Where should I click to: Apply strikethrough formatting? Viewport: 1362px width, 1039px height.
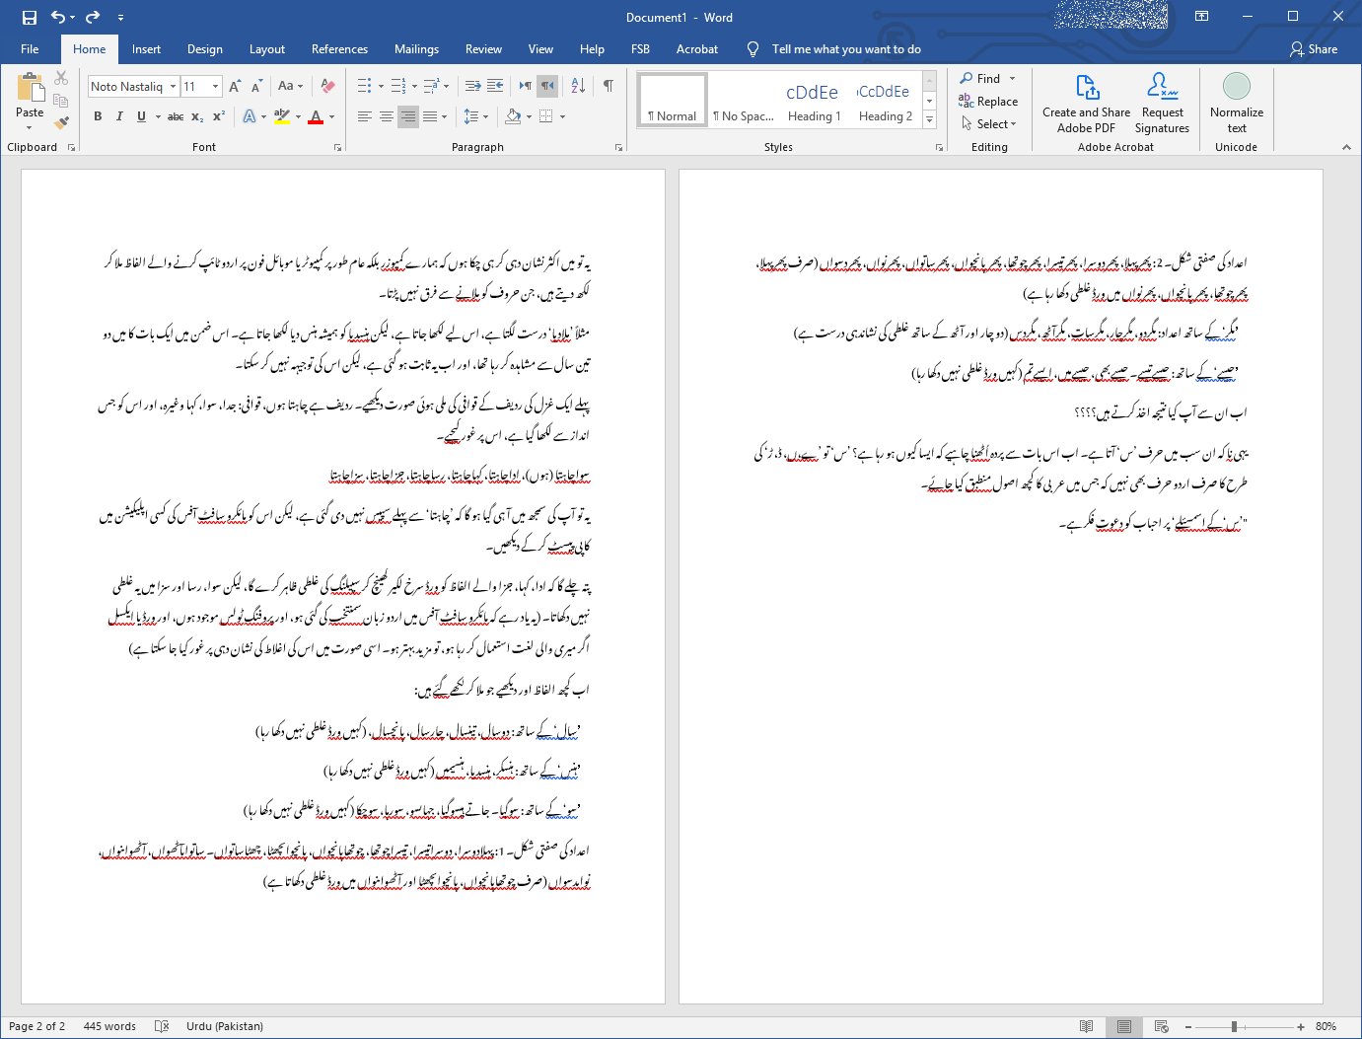pos(176,116)
